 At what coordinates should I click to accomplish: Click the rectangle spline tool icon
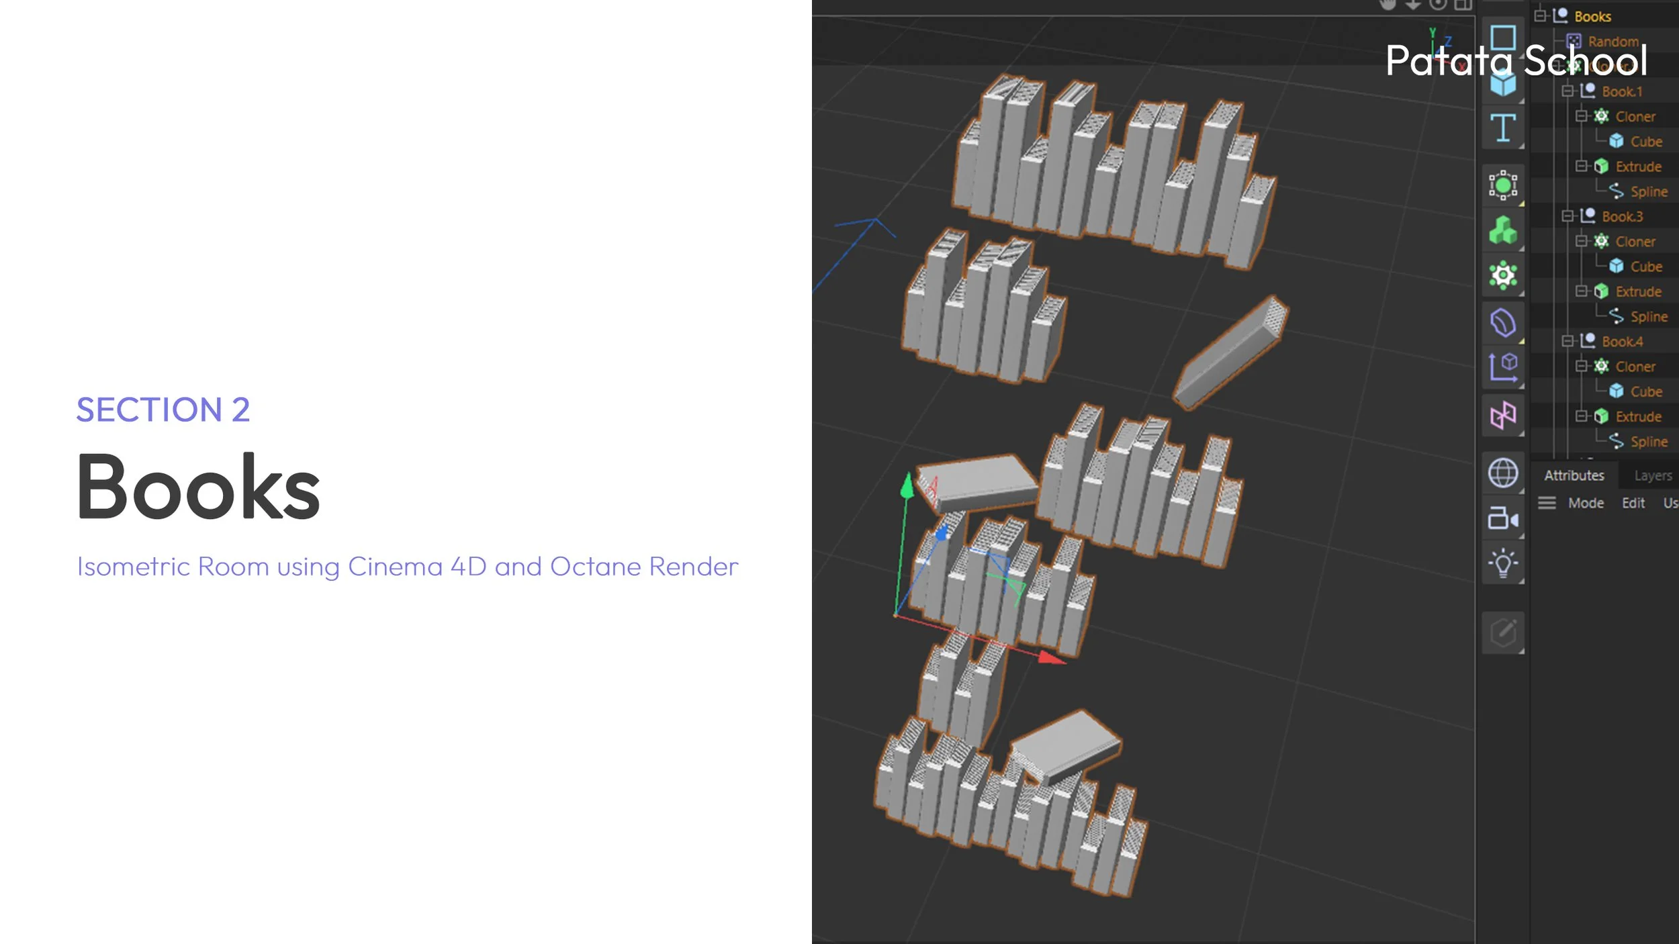1502,38
